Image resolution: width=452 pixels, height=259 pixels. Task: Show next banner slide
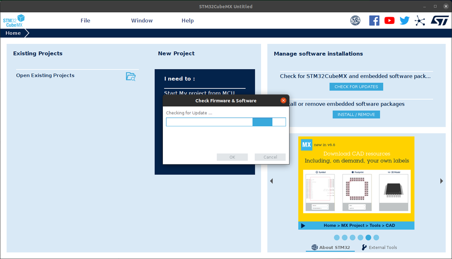(441, 181)
